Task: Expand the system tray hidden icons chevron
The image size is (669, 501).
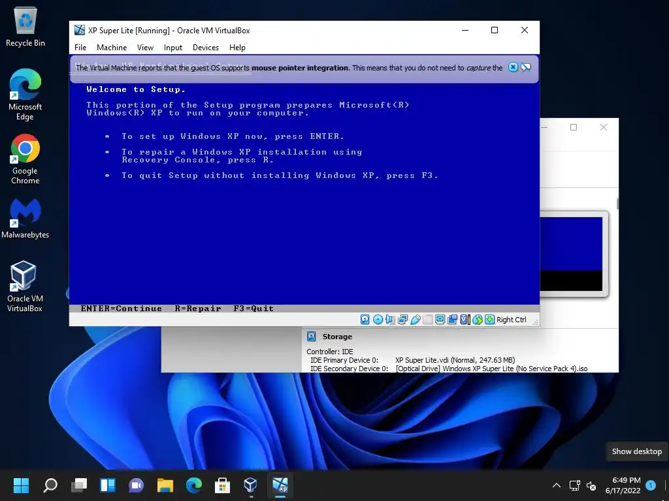Action: pyautogui.click(x=557, y=485)
